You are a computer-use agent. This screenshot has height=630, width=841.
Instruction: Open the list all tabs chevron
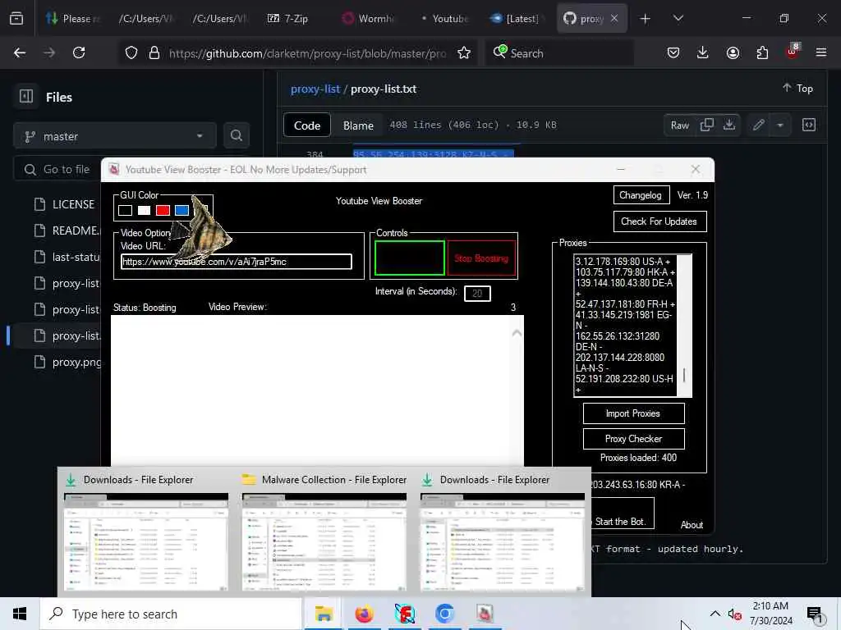pos(678,19)
